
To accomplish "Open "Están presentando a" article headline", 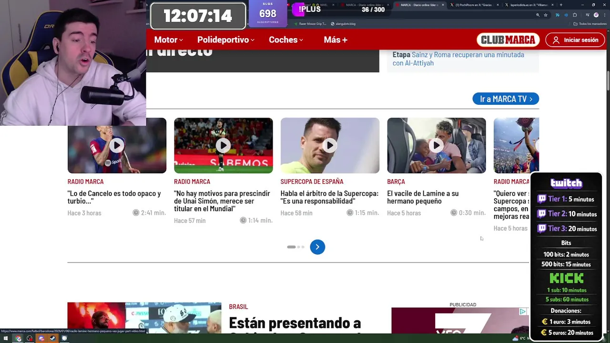I will pyautogui.click(x=295, y=324).
